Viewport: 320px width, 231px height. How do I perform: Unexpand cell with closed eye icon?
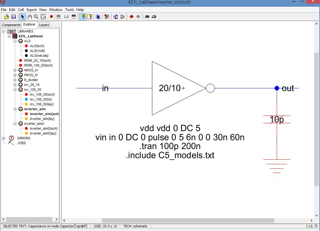point(154,17)
